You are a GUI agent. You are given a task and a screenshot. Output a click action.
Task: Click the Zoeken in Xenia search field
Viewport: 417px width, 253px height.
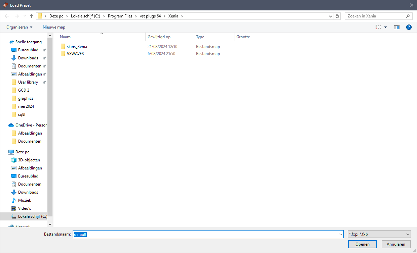tap(376, 16)
